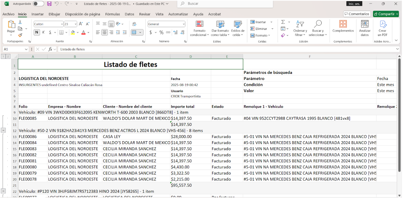
Task: Click the Format Painter brush icon
Action: pos(20,35)
